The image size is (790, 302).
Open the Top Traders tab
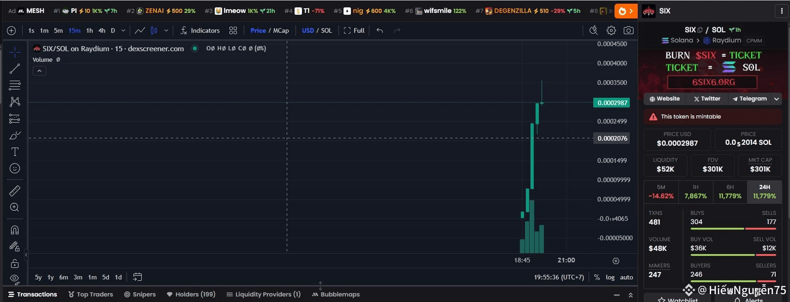[90, 294]
